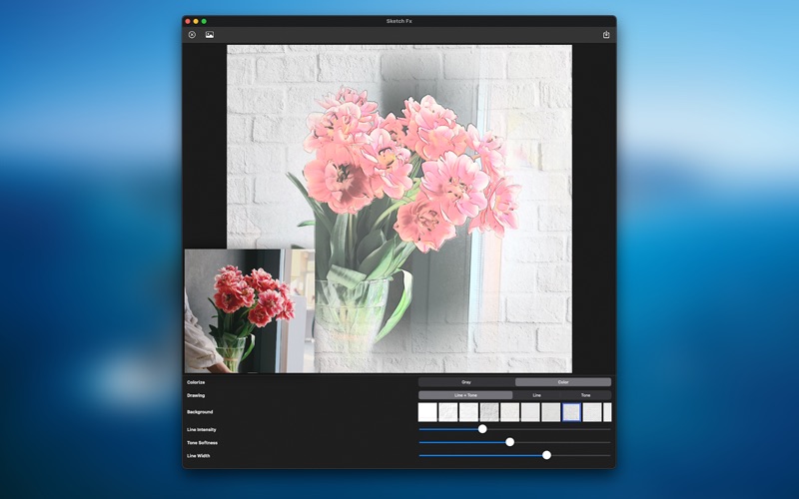The image size is (799, 499).
Task: Choose the Line + Tone drawing mode
Action: click(465, 395)
